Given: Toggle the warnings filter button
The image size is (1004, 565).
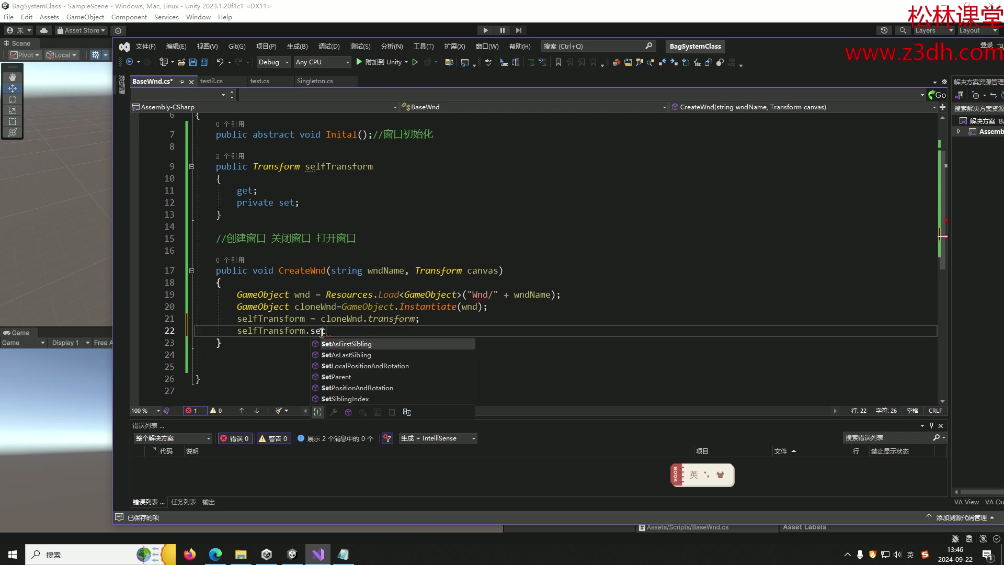Looking at the screenshot, I should click(x=273, y=438).
